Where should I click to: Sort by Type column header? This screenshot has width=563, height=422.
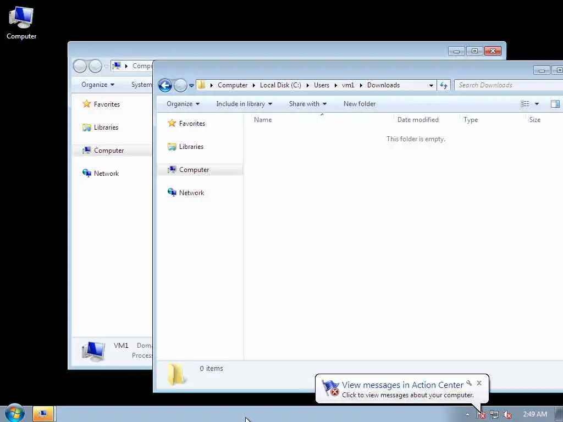[471, 120]
